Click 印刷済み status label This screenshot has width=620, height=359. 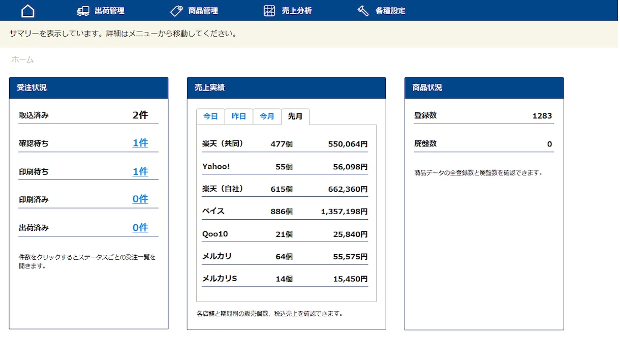click(x=34, y=199)
